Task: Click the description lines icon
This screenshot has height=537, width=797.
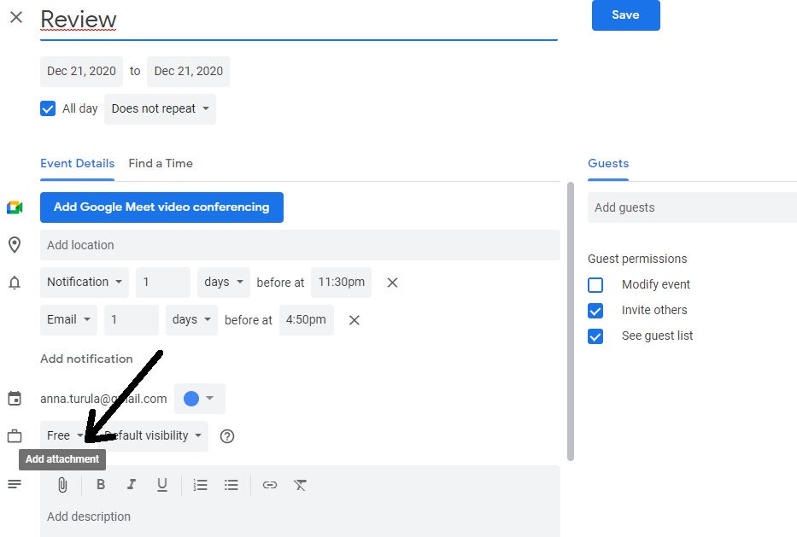Action: pyautogui.click(x=15, y=485)
